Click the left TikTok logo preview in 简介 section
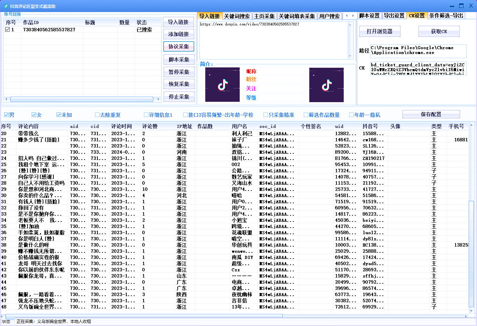477x326 pixels. (x=222, y=85)
